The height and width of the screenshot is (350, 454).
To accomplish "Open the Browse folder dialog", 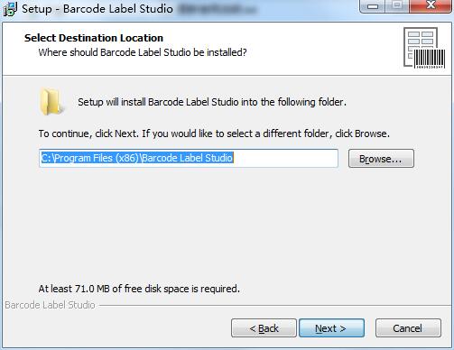I will (x=381, y=159).
